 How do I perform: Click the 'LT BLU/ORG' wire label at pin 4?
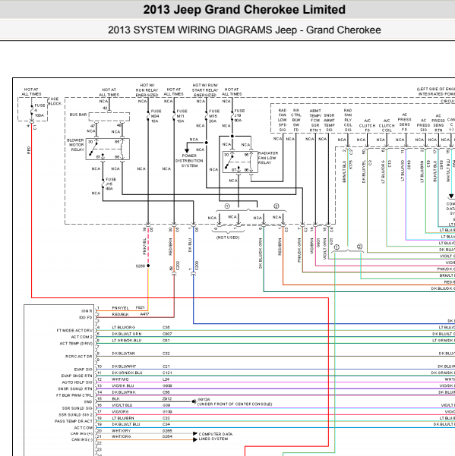(x=123, y=328)
